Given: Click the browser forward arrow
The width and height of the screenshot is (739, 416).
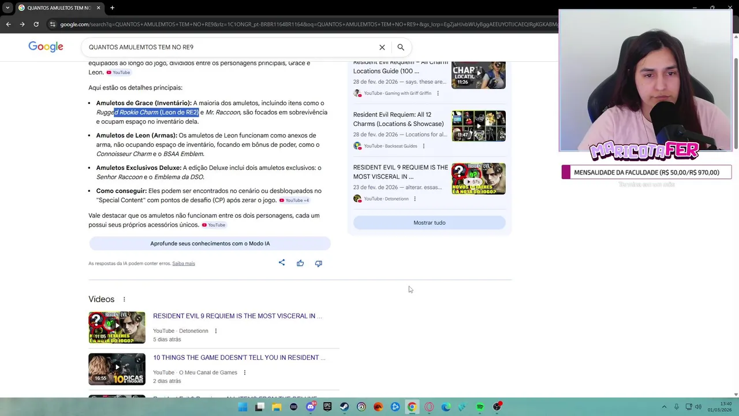Looking at the screenshot, I should coord(22,24).
